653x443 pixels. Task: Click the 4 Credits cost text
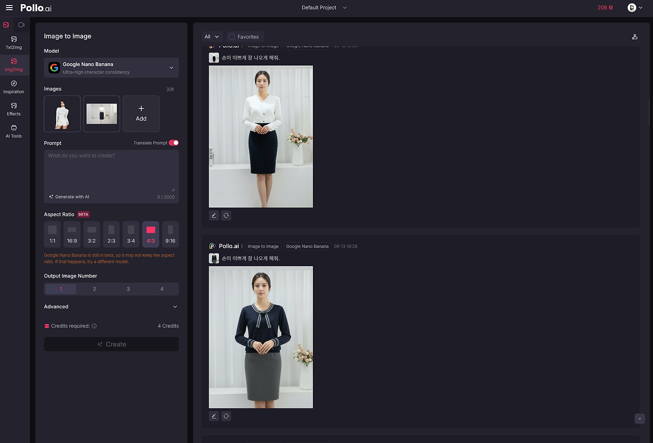(168, 326)
